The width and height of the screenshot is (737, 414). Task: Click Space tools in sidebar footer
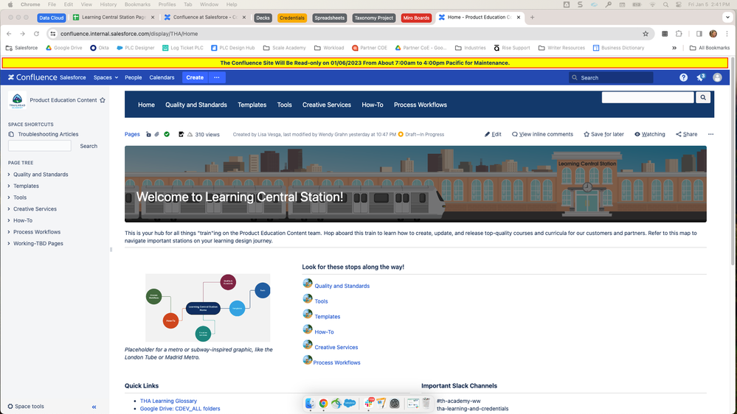tap(26, 407)
